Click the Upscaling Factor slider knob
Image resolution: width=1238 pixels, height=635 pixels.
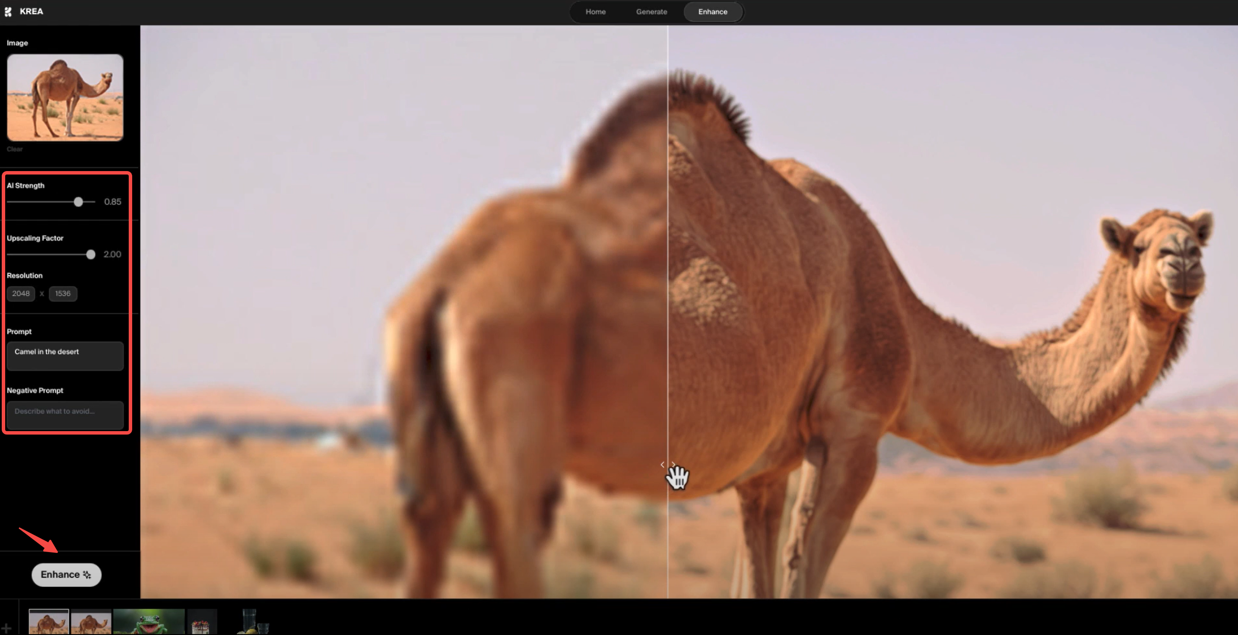click(x=90, y=254)
